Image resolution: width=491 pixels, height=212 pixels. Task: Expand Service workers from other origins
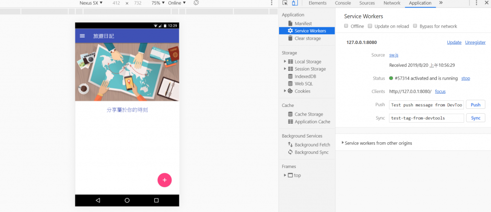377,143
